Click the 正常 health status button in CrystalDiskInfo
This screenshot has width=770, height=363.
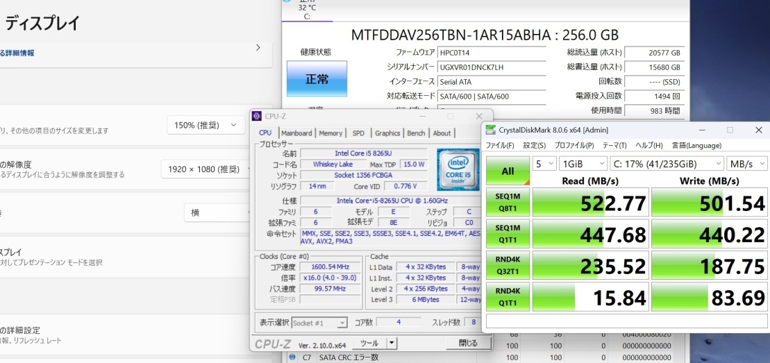point(317,78)
